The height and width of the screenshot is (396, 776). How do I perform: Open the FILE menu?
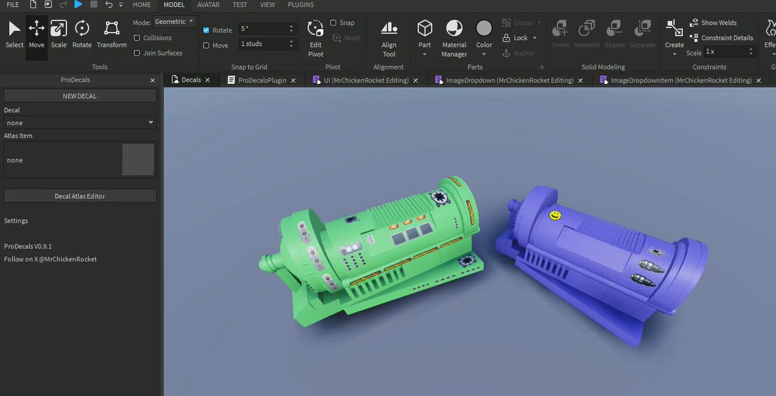[12, 5]
